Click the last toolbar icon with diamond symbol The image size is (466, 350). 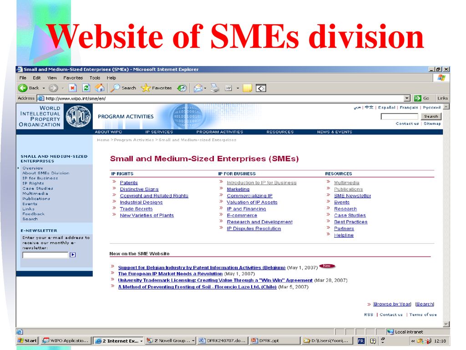(x=261, y=88)
